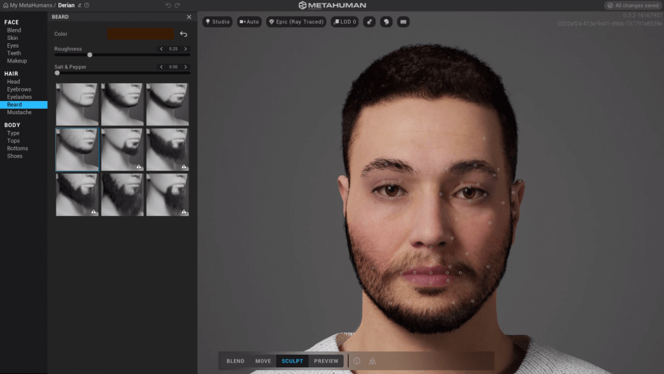Reset beard color with the revert arrow
This screenshot has height=374, width=664.
[183, 34]
